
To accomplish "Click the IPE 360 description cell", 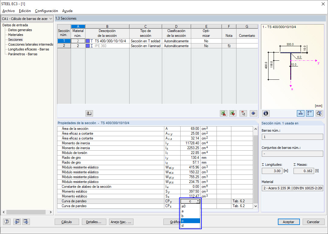I will click(x=107, y=46).
